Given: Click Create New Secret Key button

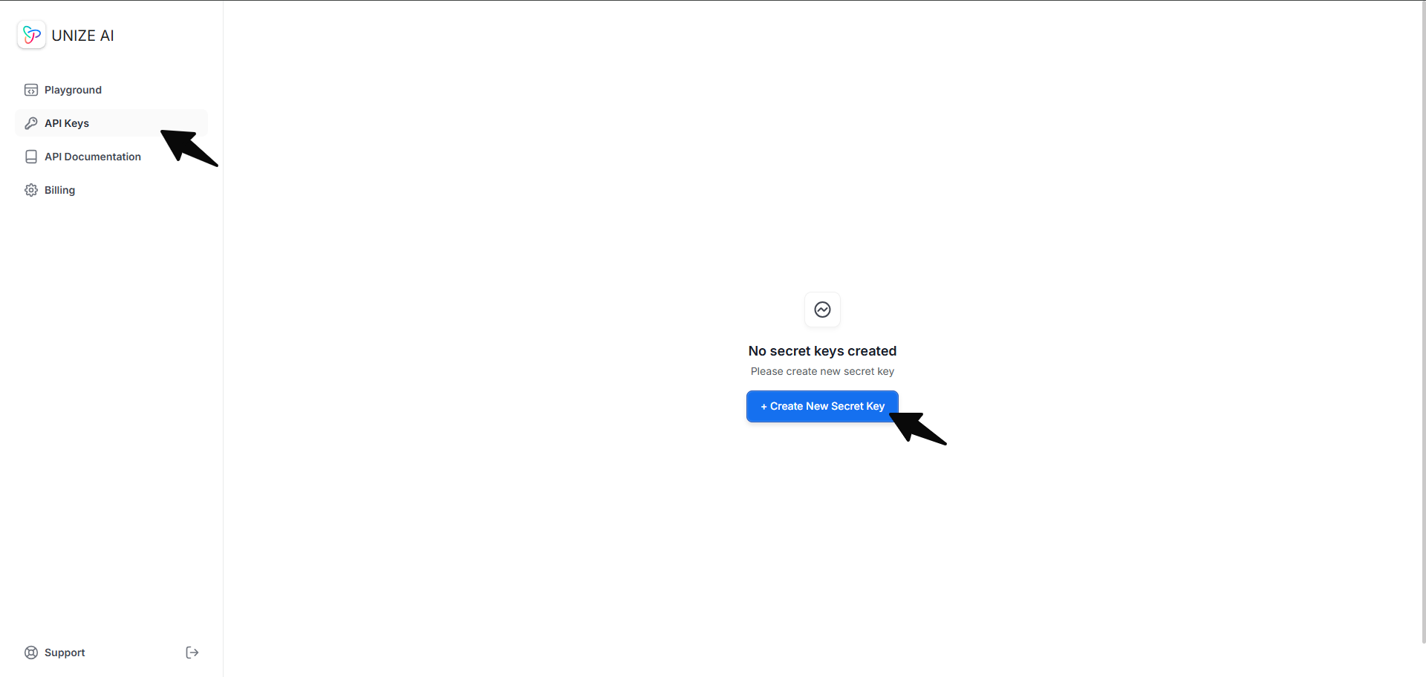Looking at the screenshot, I should [x=822, y=406].
